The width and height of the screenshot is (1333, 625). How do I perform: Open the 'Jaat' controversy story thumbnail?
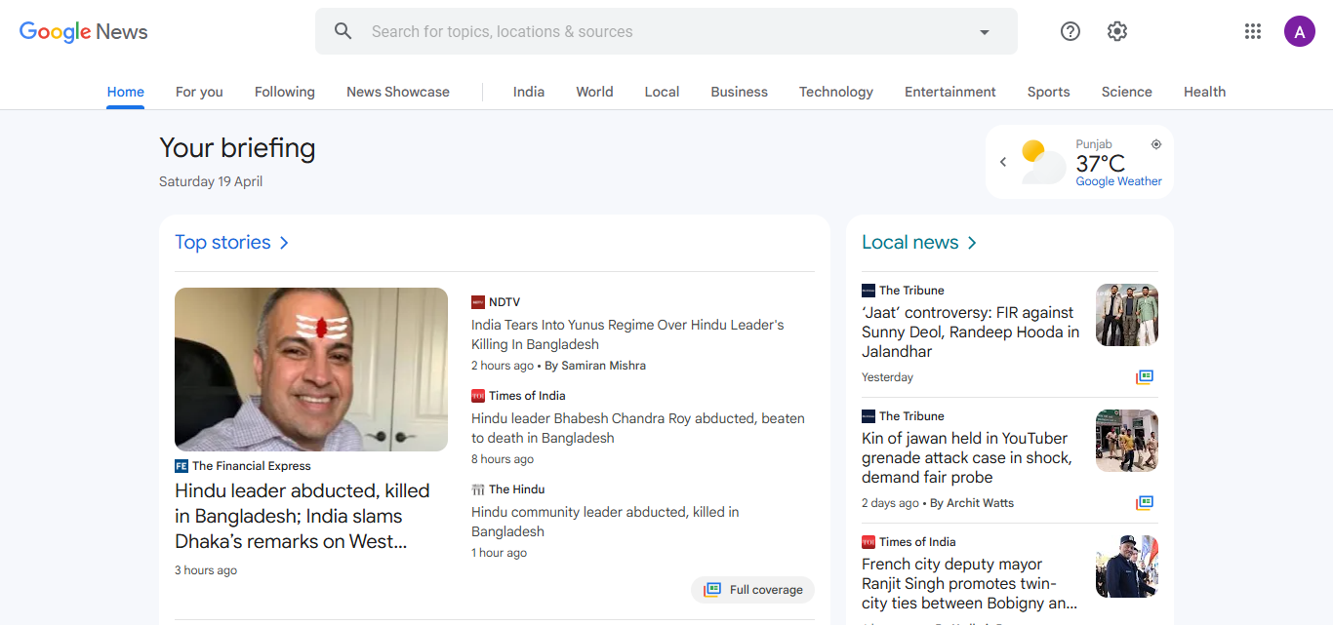click(1127, 315)
